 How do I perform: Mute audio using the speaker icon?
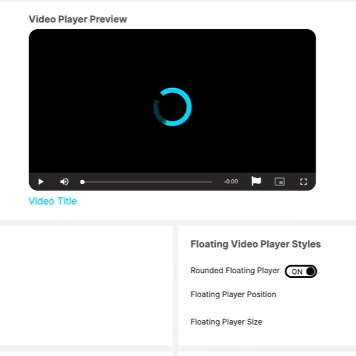[64, 181]
